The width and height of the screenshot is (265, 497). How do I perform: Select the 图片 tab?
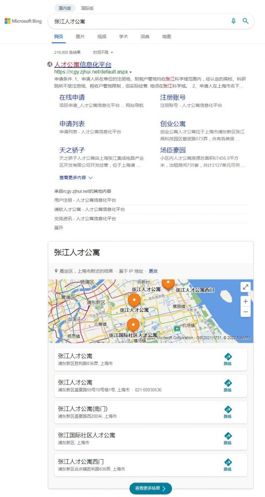[x=80, y=36]
